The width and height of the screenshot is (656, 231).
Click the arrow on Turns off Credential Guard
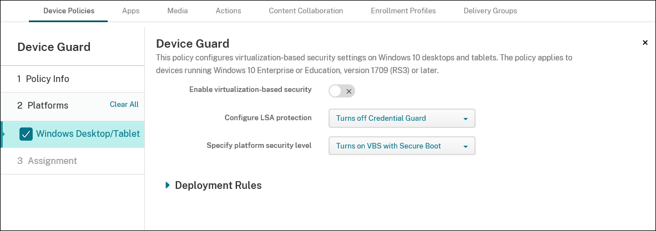(466, 119)
